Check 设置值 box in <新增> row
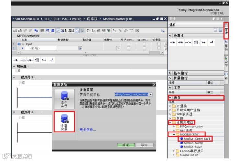Screen dimensions: 242x161 pos(159,48)
